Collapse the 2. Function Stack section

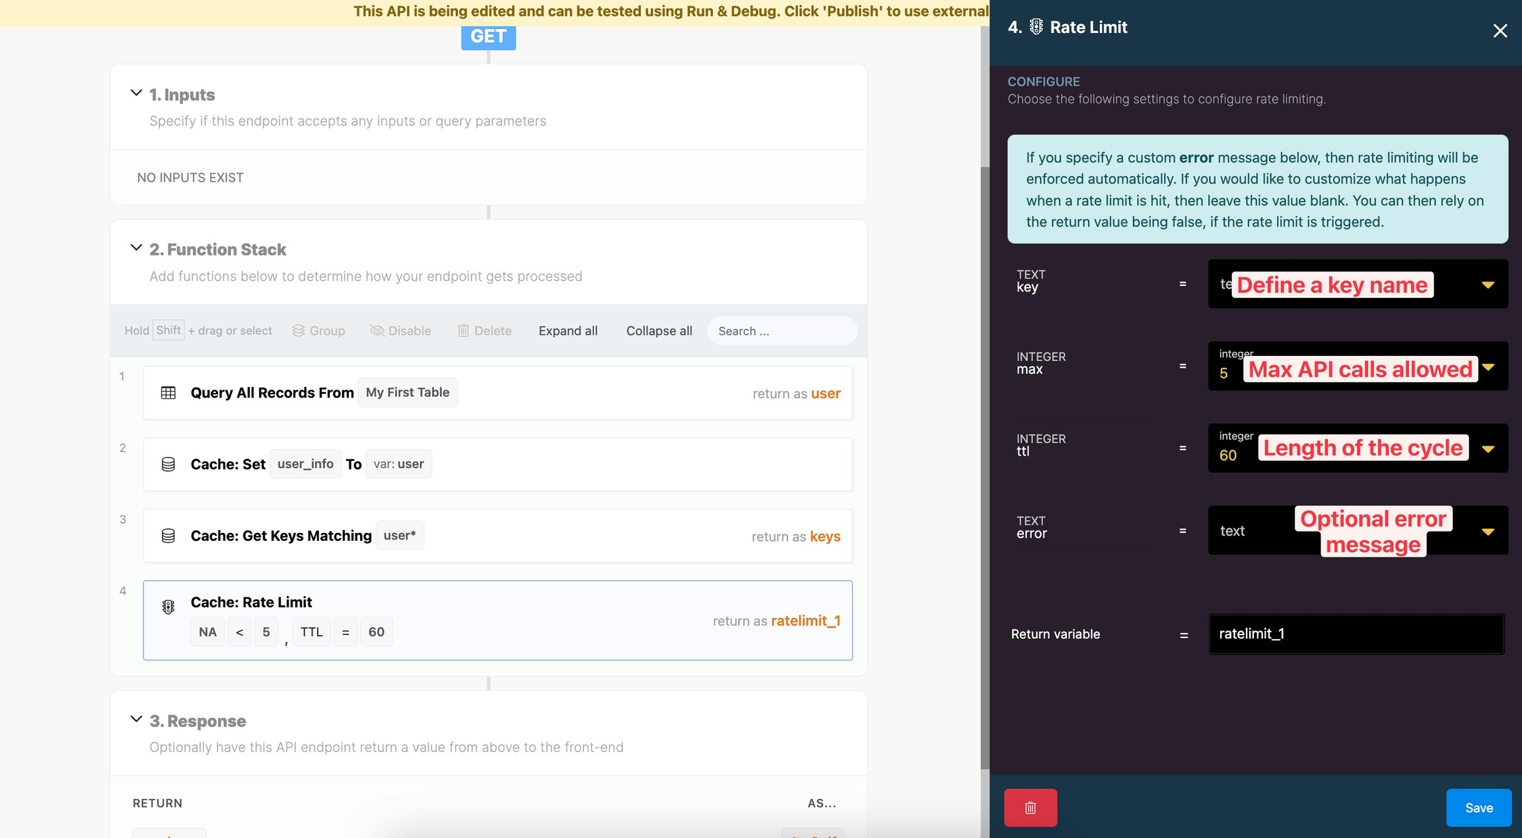point(136,248)
